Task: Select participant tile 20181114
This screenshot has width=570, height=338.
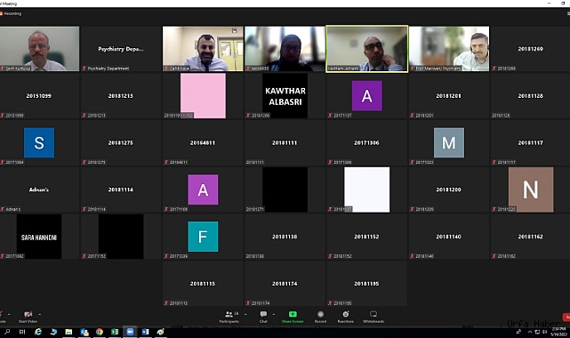Action: click(121, 189)
